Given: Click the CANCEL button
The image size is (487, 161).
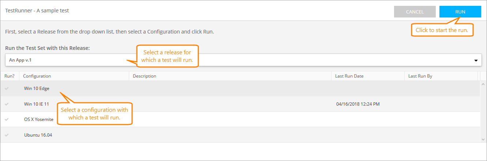Looking at the screenshot, I should 415,12.
